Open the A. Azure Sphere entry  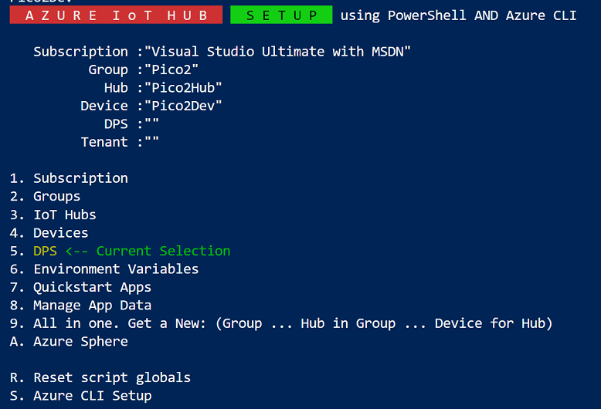69,342
